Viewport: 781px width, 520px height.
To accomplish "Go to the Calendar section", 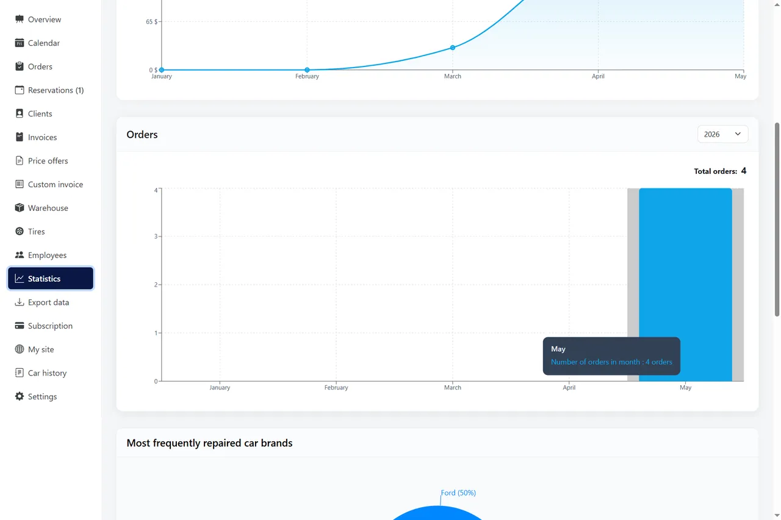I will (x=51, y=43).
